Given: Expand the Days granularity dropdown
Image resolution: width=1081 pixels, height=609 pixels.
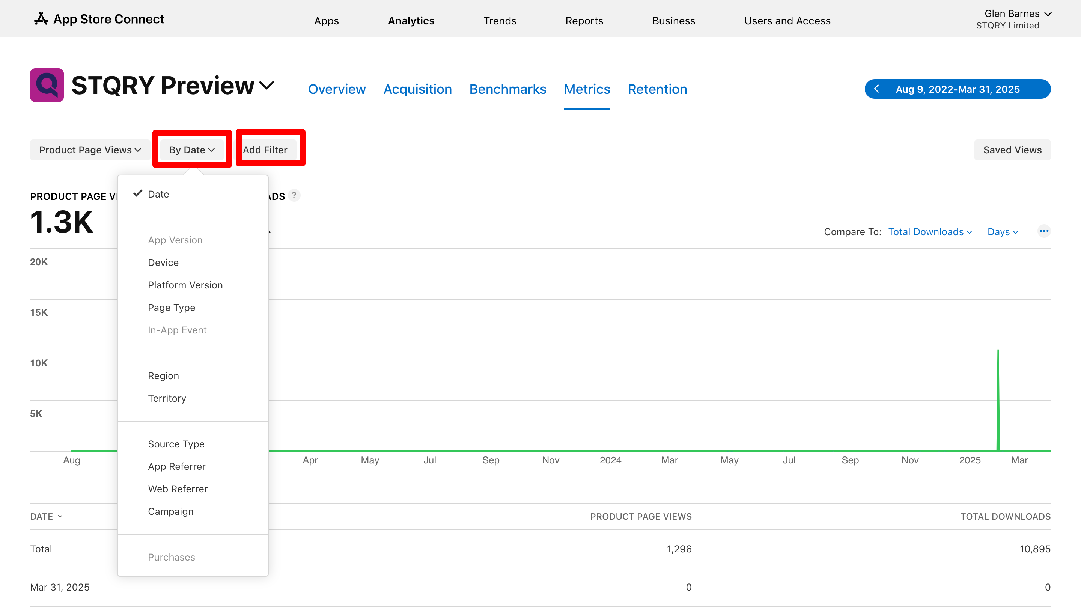Looking at the screenshot, I should pos(1003,232).
